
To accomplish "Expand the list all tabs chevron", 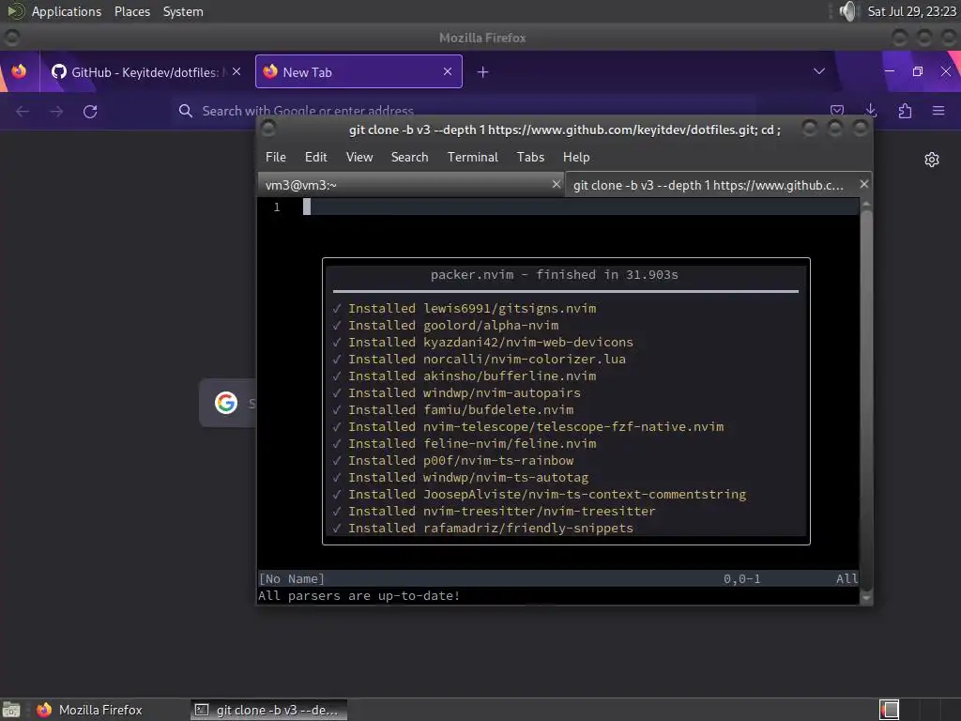I will click(x=818, y=71).
